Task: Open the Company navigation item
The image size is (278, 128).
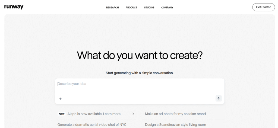Action: point(167,8)
